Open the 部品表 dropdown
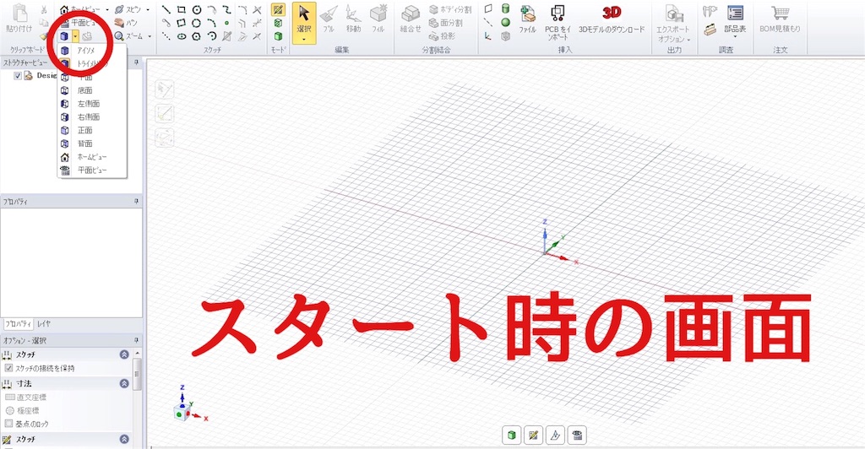 [x=735, y=37]
